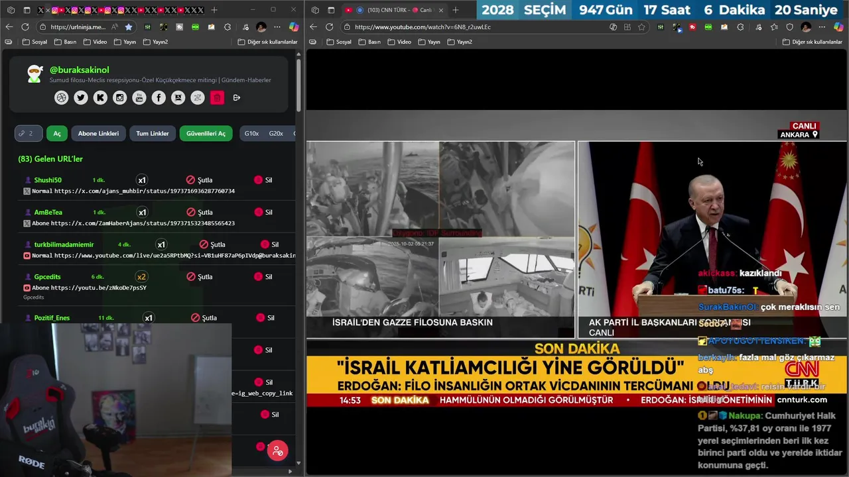Click the red floating user-block button
The image size is (849, 477).
[x=278, y=450]
